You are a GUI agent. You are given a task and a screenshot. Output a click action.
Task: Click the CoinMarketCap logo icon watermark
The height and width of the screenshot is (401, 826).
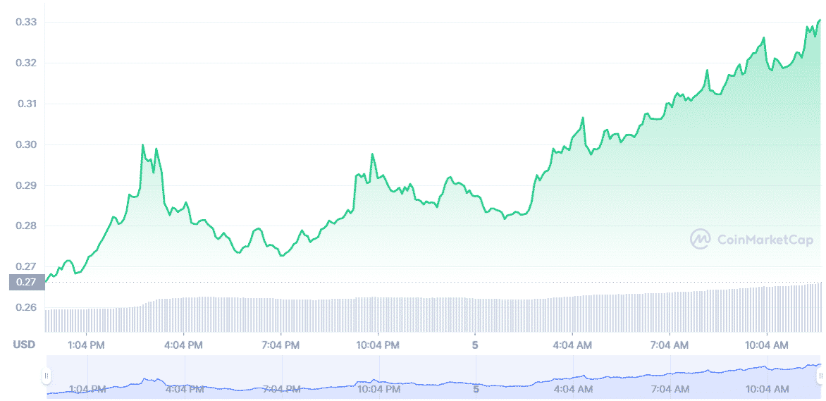[x=700, y=240]
